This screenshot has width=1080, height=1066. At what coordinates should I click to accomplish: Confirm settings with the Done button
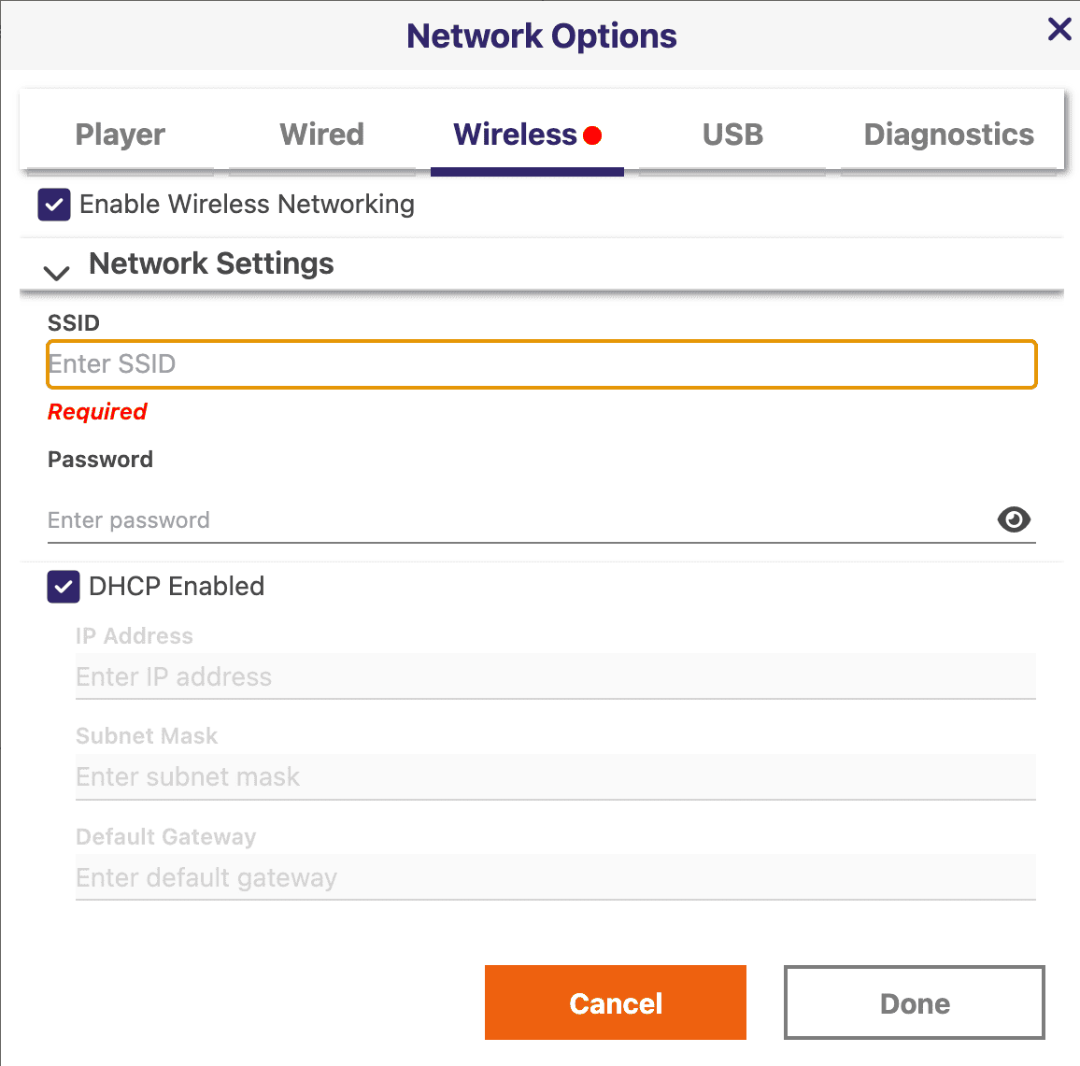914,1002
